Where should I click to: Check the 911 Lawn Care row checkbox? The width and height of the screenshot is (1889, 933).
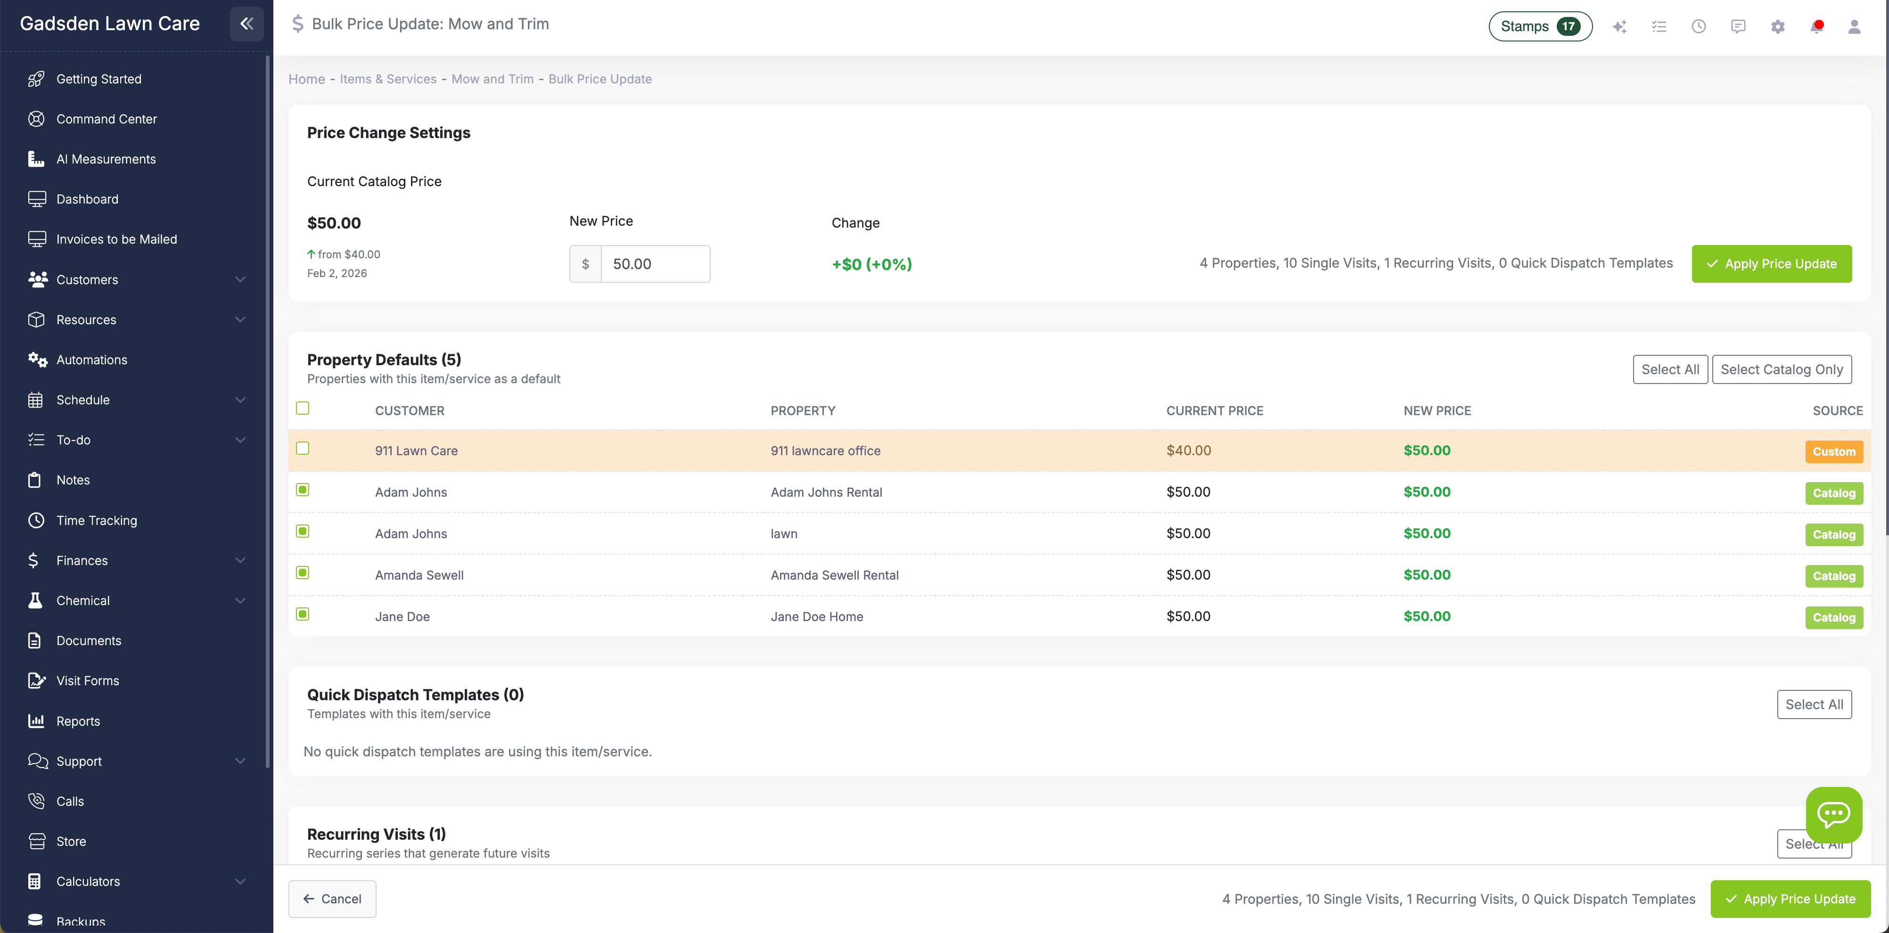pyautogui.click(x=303, y=449)
